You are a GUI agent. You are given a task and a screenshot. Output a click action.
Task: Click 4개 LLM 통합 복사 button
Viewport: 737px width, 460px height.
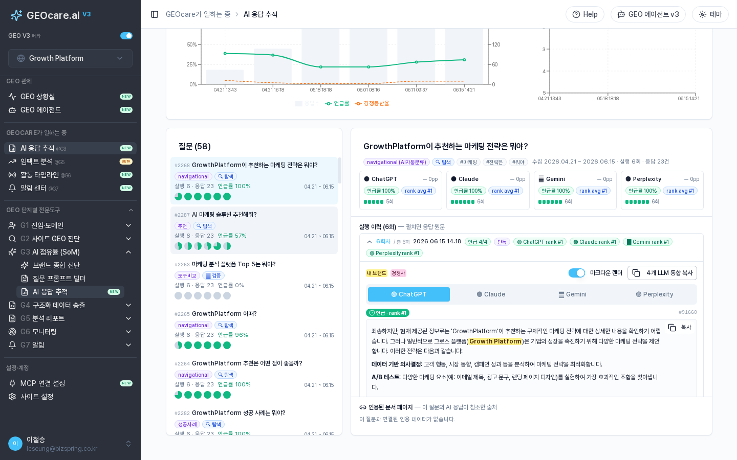(x=662, y=273)
